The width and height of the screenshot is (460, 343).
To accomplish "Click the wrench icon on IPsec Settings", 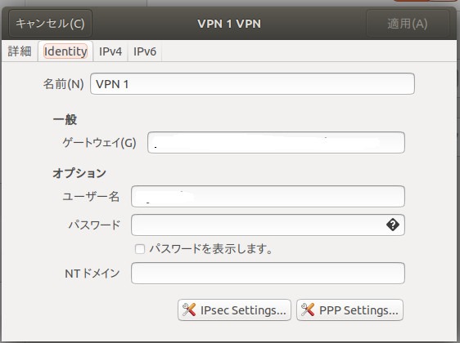I will click(188, 310).
